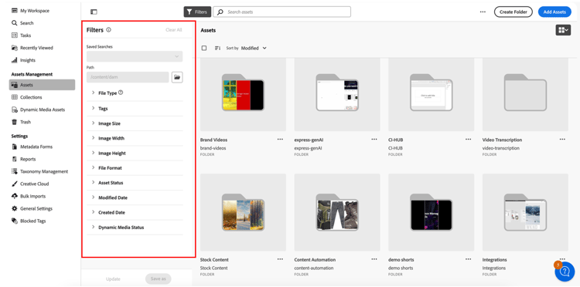
Task: Open the Sort by Modified dropdown
Action: coord(254,48)
